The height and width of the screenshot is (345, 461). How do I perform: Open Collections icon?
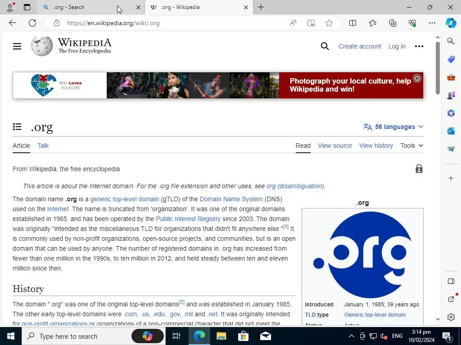[x=393, y=23]
